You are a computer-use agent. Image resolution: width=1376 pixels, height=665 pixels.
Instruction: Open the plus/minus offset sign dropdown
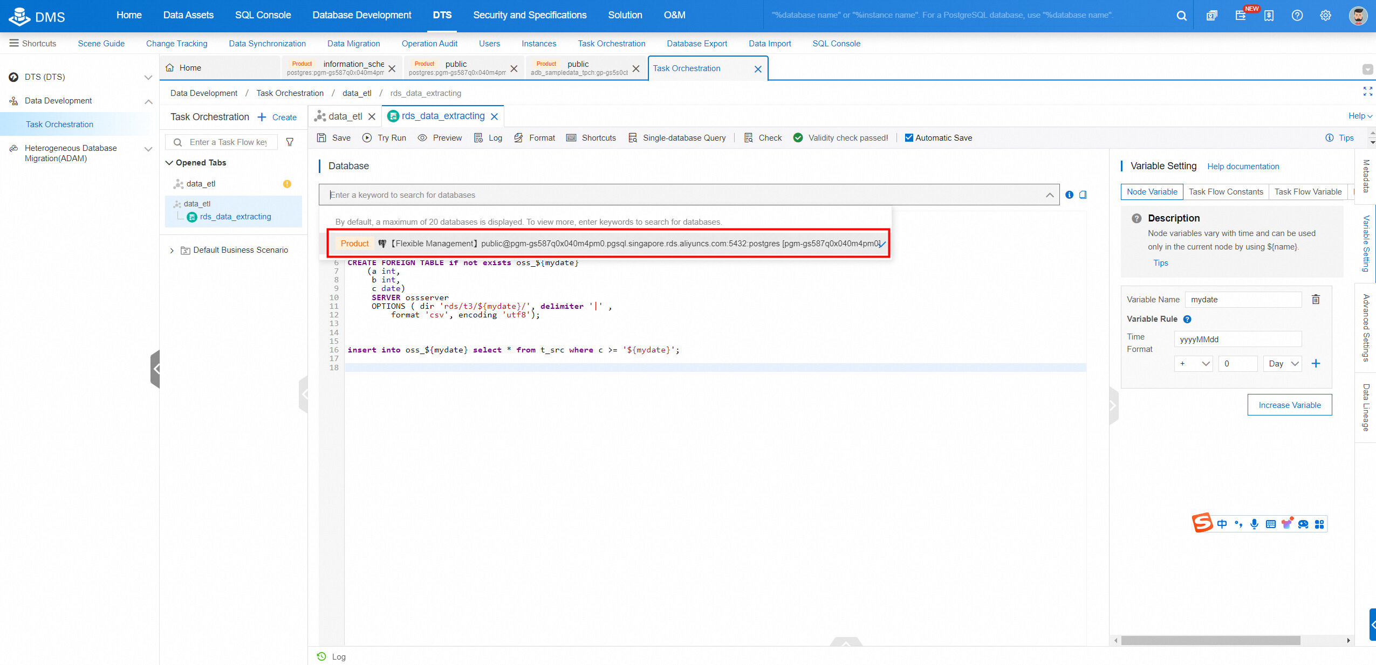pyautogui.click(x=1193, y=364)
